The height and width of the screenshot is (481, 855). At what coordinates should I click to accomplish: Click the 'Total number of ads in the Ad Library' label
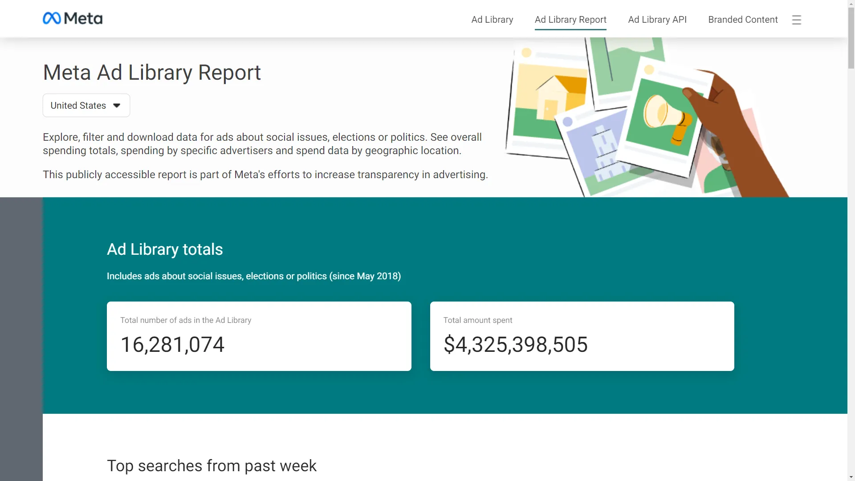[186, 320]
